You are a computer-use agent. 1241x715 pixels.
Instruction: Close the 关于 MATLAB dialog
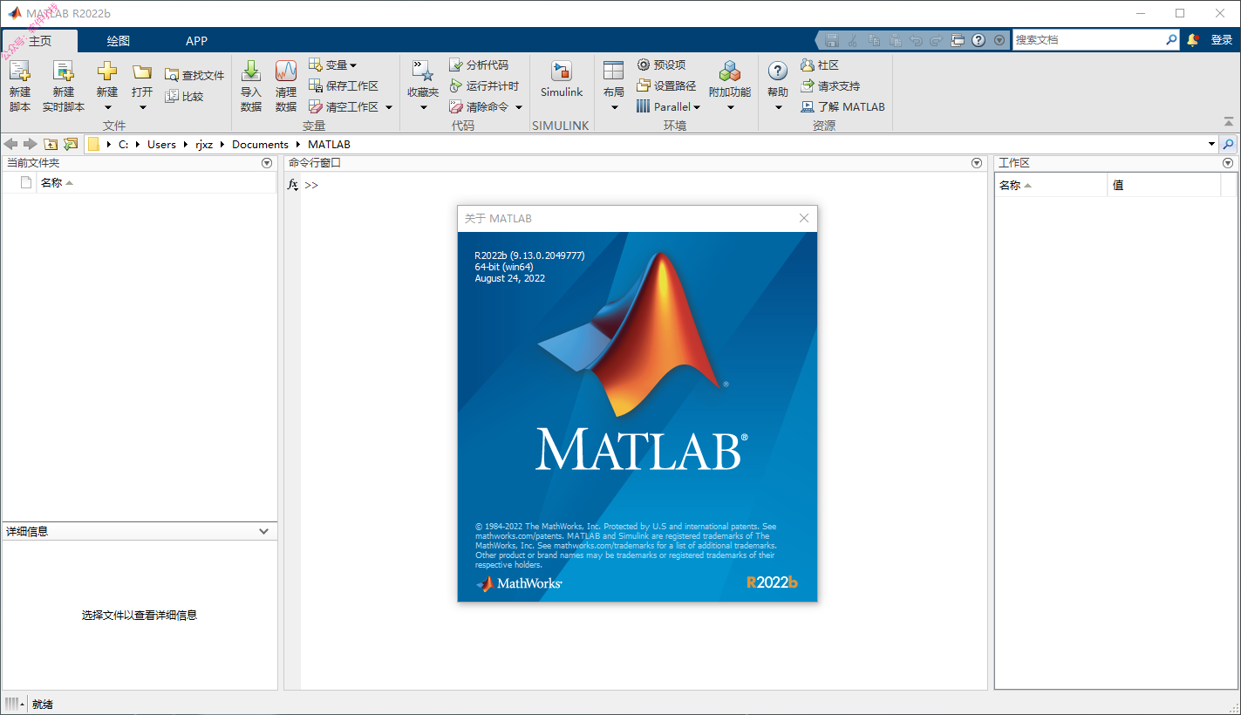pos(804,218)
